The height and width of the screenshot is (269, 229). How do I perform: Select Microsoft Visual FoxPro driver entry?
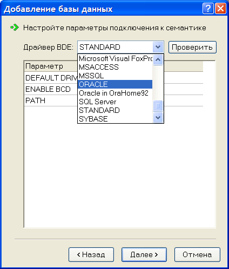[115, 58]
